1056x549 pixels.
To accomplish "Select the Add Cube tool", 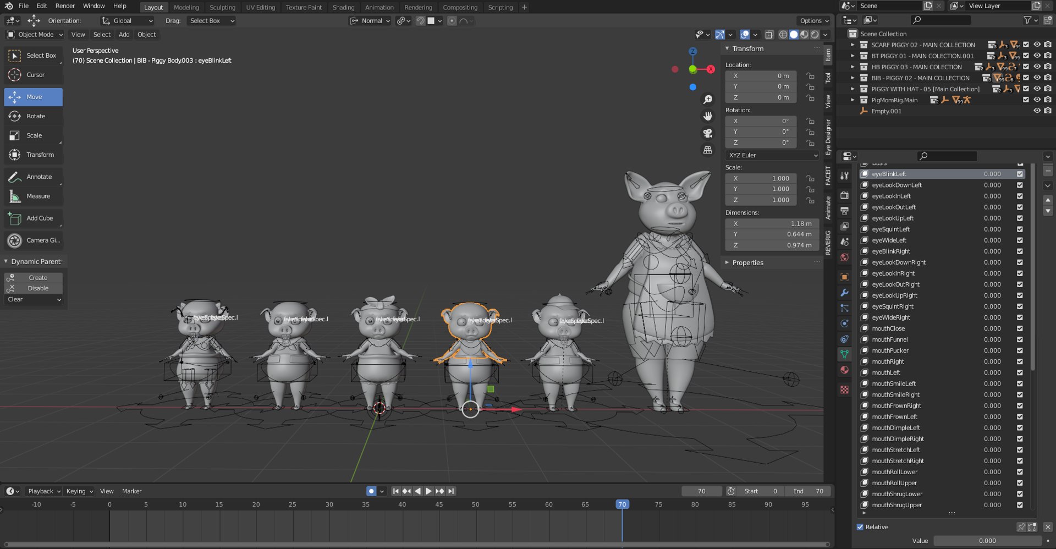I will (33, 218).
